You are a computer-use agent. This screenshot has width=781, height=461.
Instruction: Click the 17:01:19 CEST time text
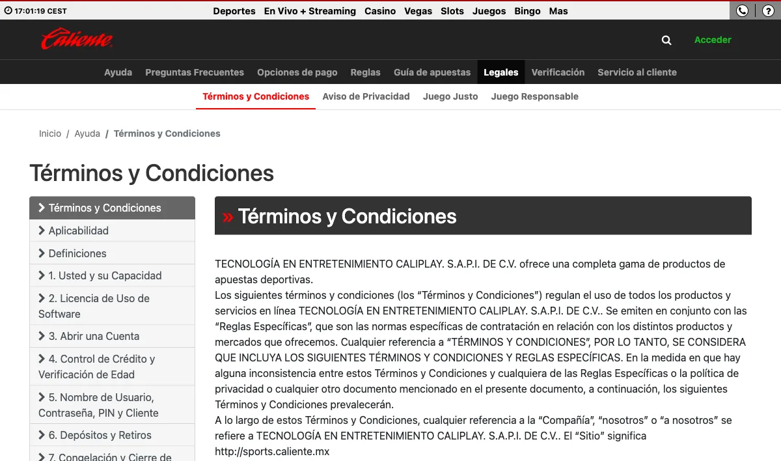pos(40,11)
